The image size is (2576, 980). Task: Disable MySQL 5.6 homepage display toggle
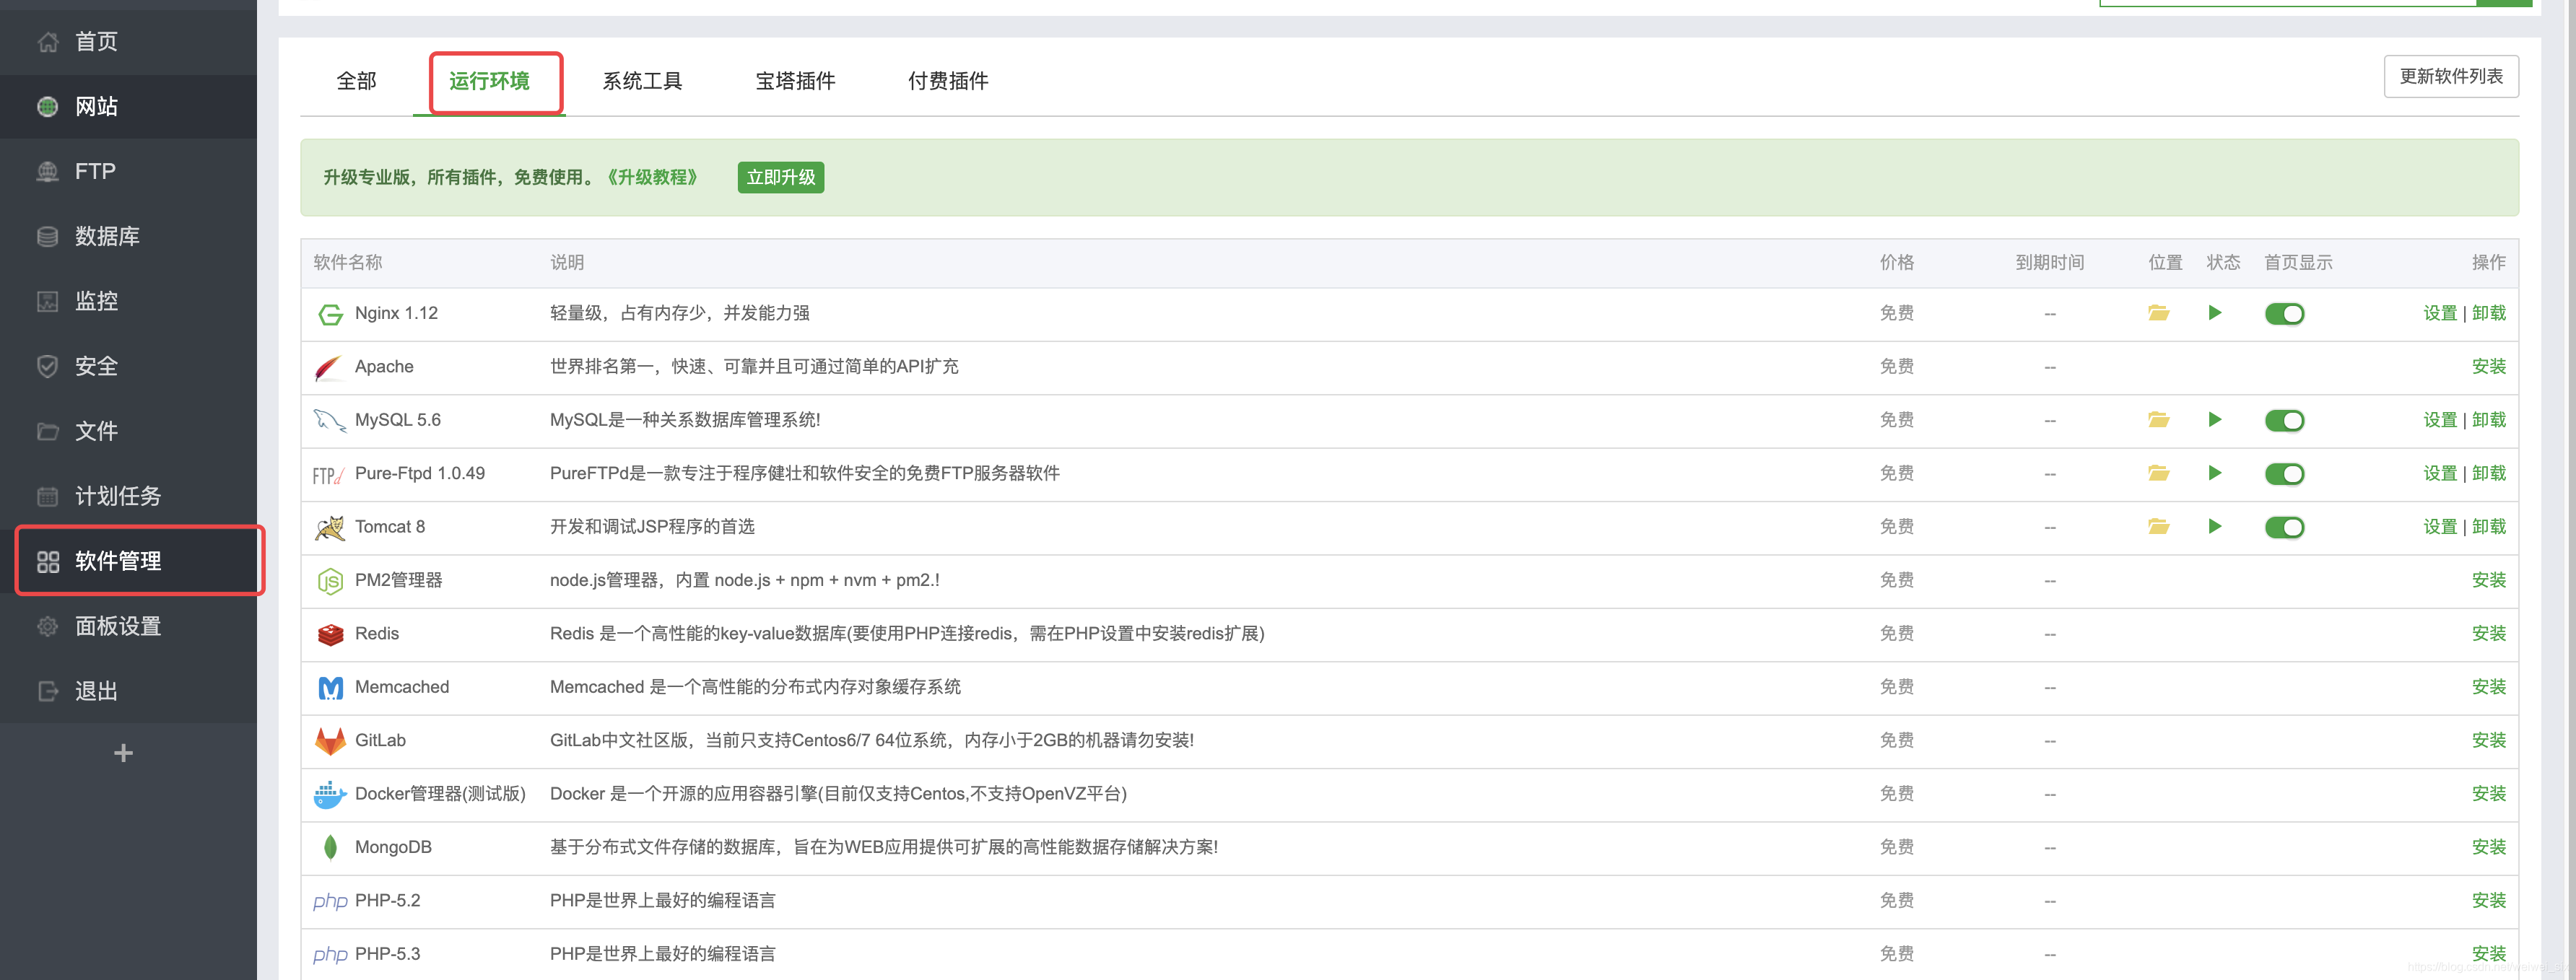tap(2284, 421)
